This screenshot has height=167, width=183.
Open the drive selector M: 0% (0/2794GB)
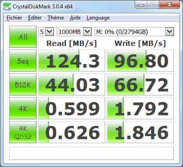click(x=134, y=31)
